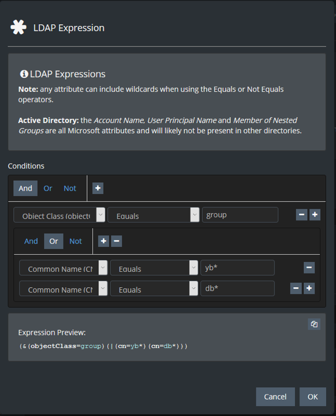Open the Object Class attribute dropdown
This screenshot has height=416, width=336.
[x=59, y=215]
